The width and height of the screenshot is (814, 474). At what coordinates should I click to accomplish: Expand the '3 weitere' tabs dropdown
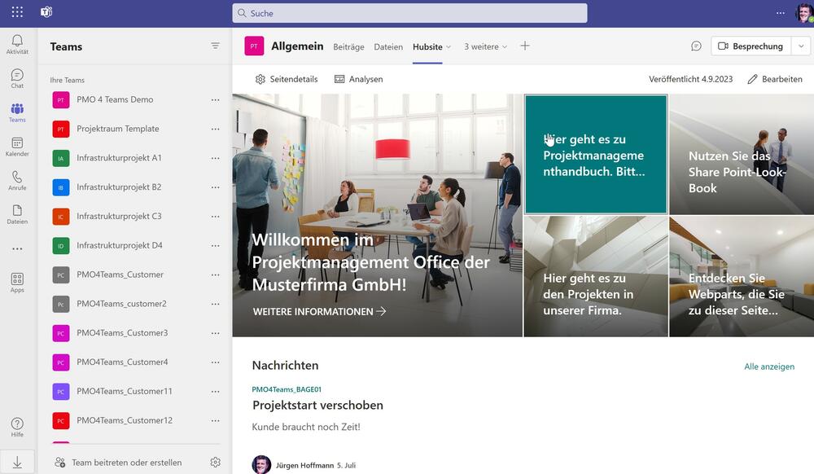(x=485, y=46)
